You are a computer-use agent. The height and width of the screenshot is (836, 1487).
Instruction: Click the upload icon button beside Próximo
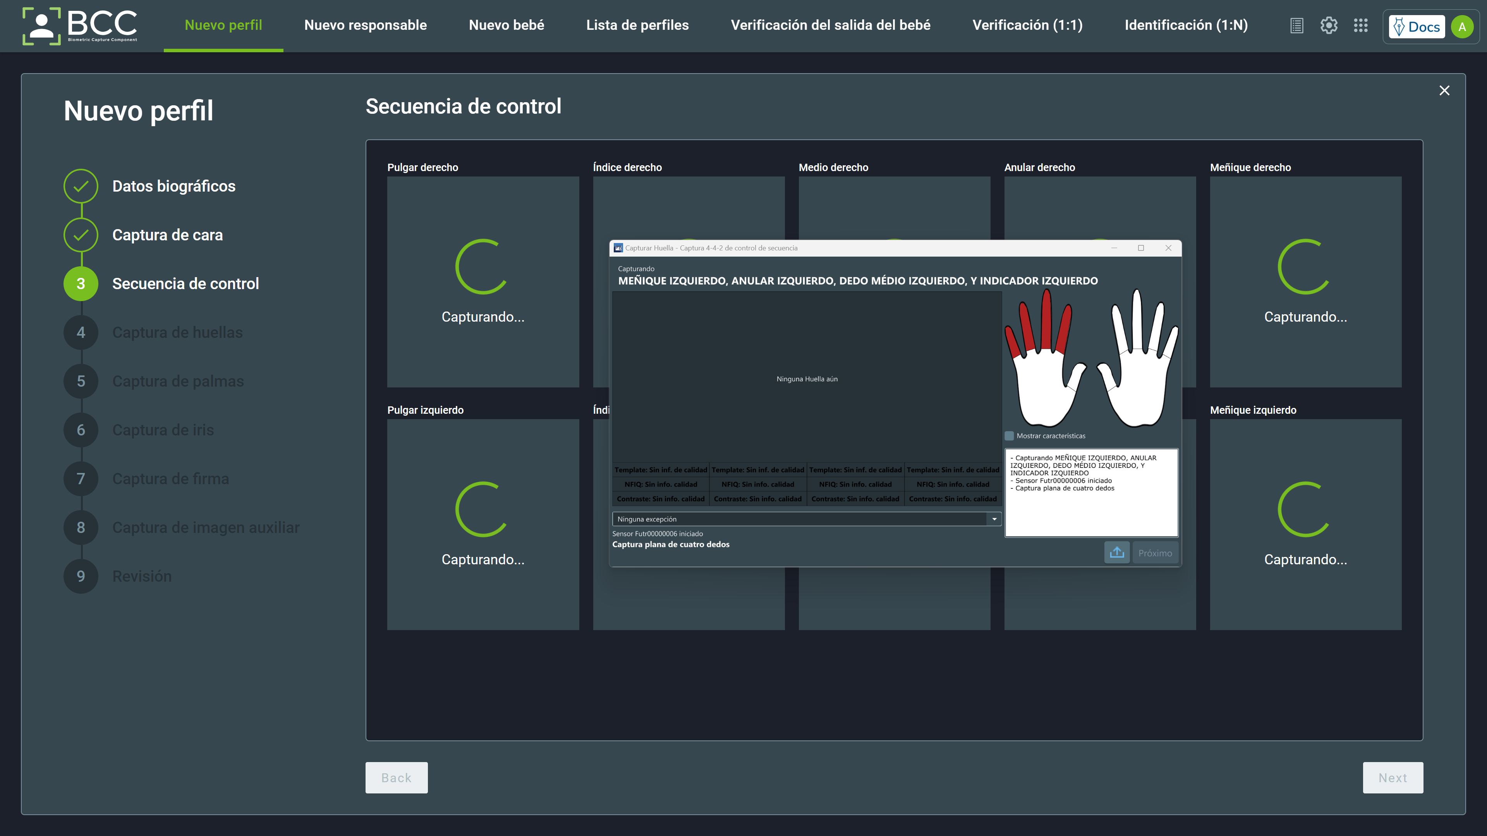[1117, 553]
